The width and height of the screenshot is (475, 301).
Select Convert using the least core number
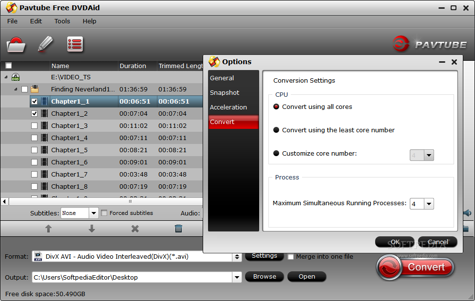click(276, 130)
